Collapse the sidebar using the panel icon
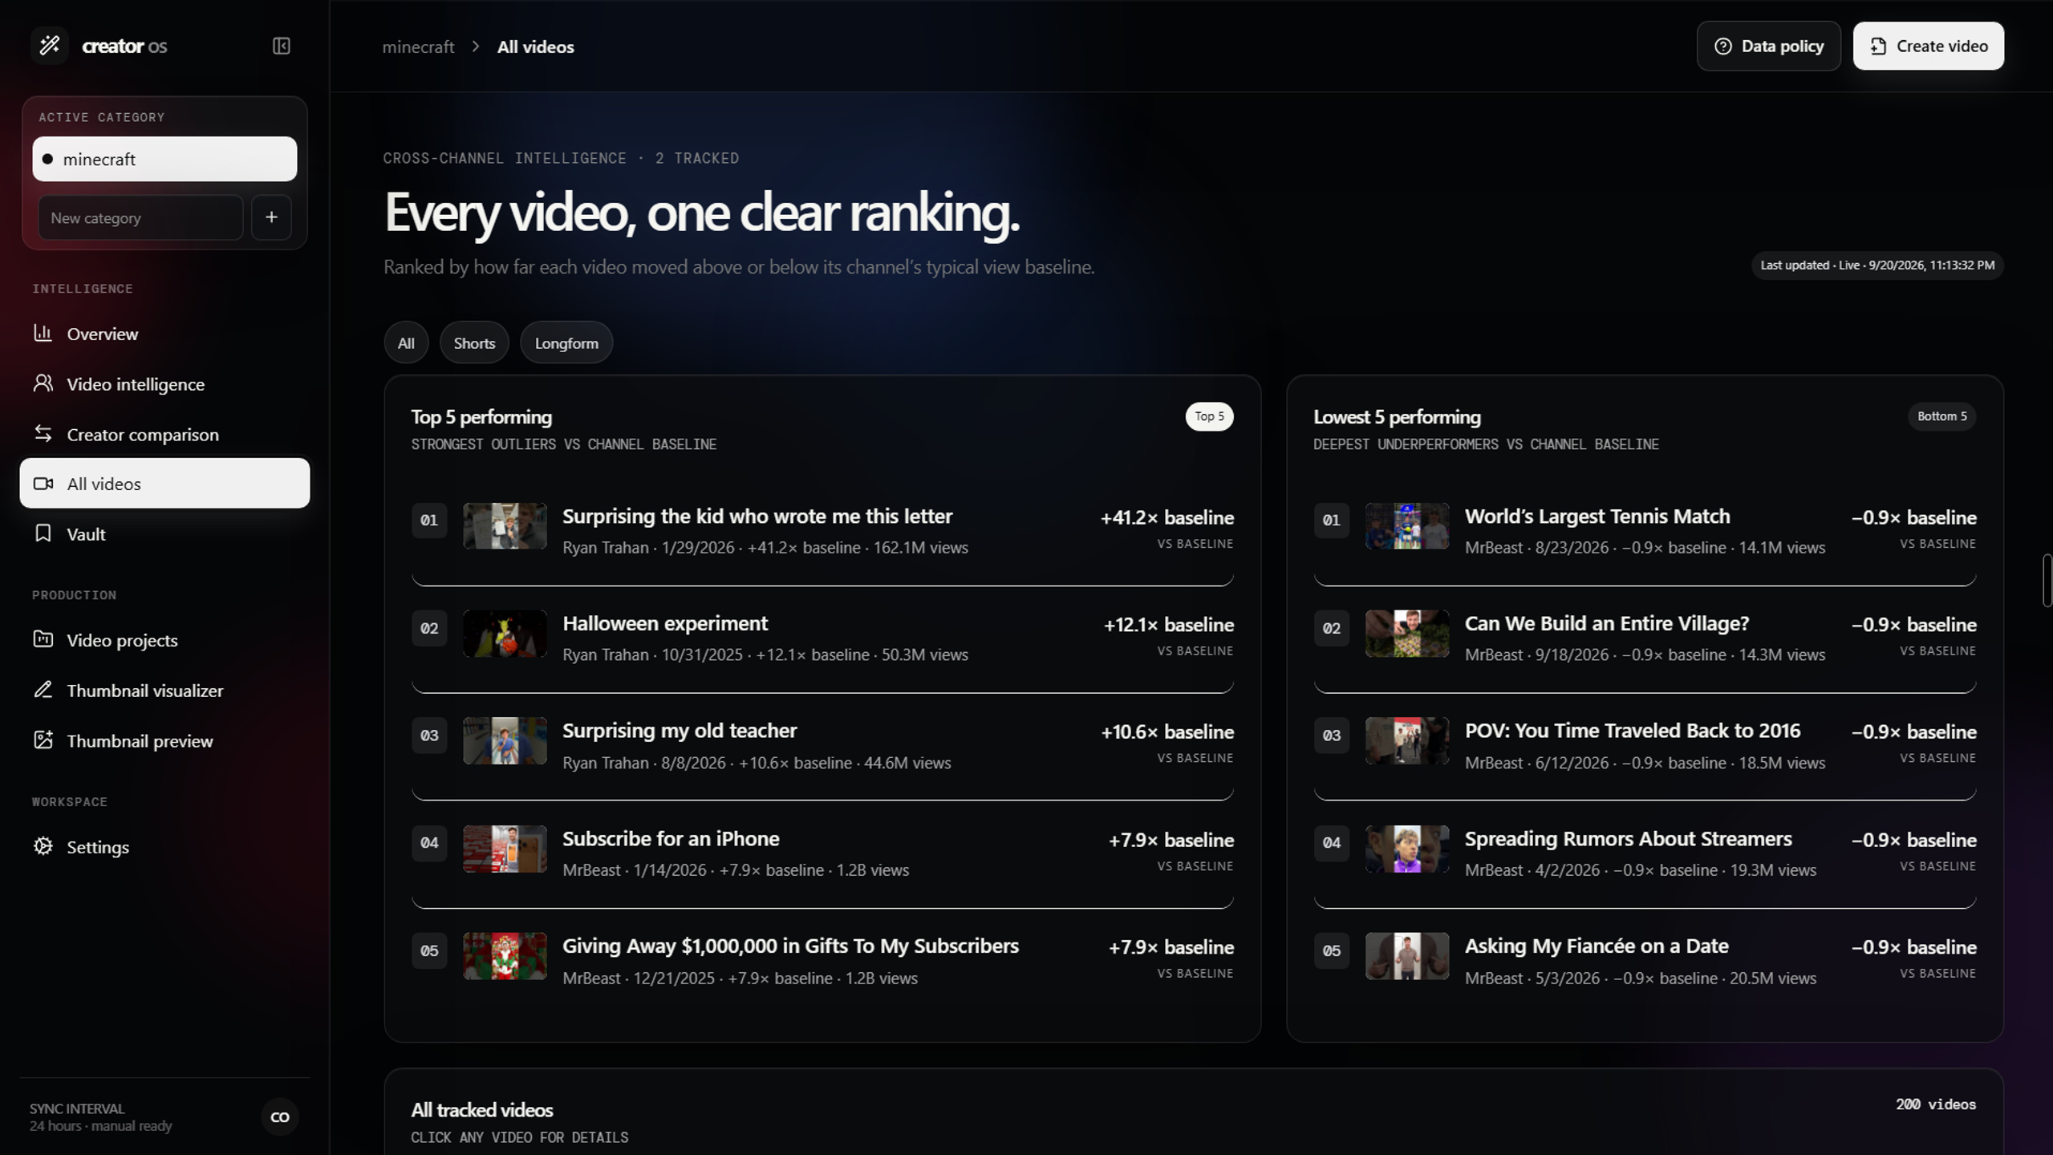Image resolution: width=2053 pixels, height=1155 pixels. (282, 46)
